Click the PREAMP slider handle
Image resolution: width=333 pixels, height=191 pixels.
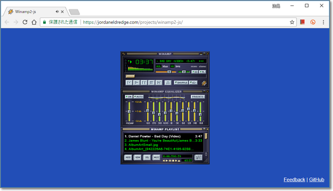[129, 111]
